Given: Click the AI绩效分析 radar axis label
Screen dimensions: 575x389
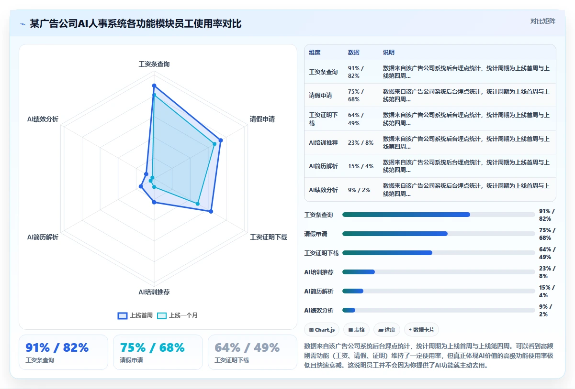Looking at the screenshot, I should [x=43, y=119].
